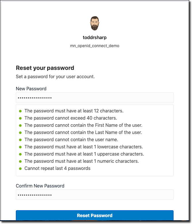Click the green dot beside 12 characters rule
The image size is (192, 224).
20,111
